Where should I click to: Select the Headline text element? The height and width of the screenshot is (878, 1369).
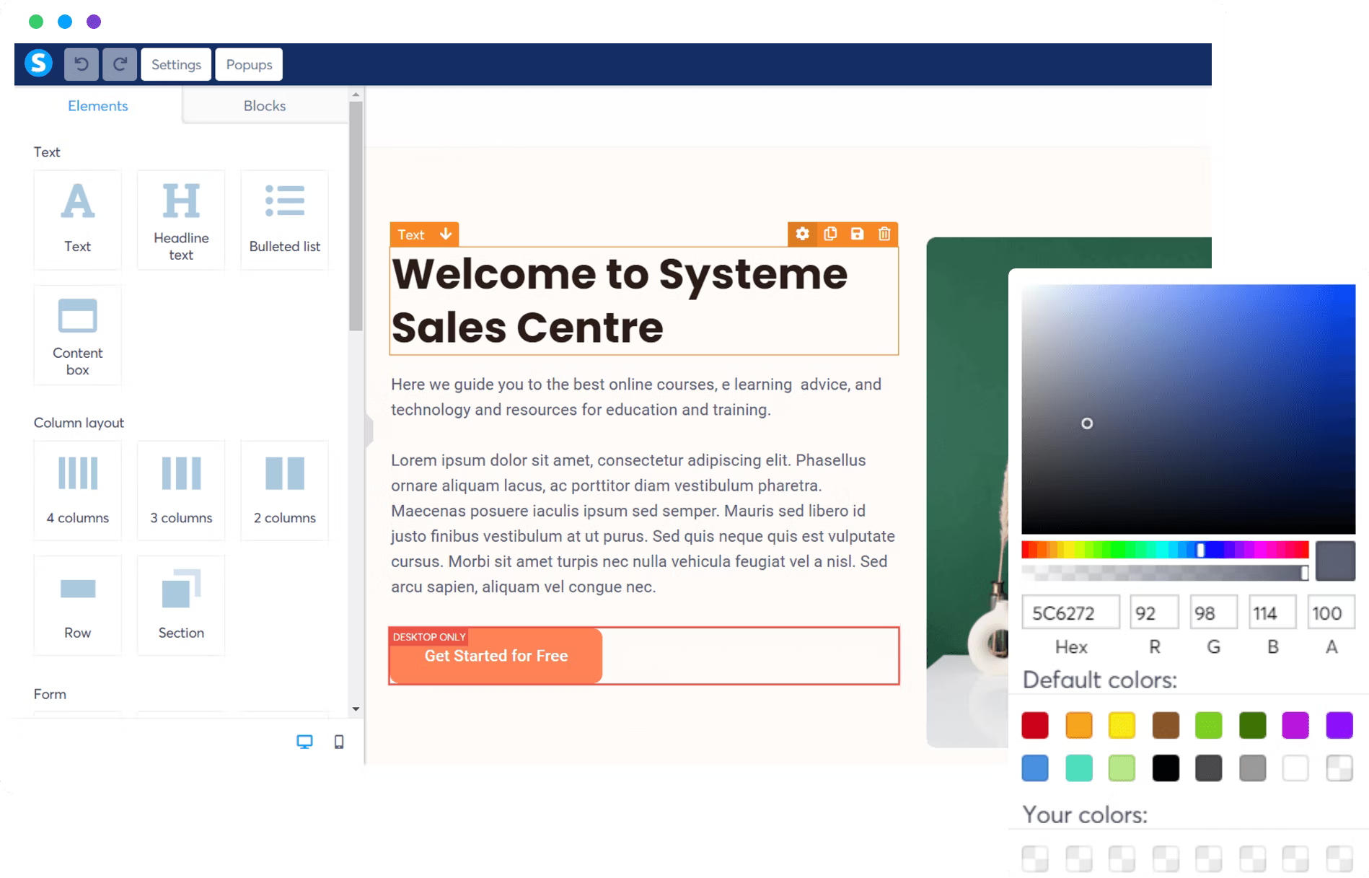(x=181, y=220)
